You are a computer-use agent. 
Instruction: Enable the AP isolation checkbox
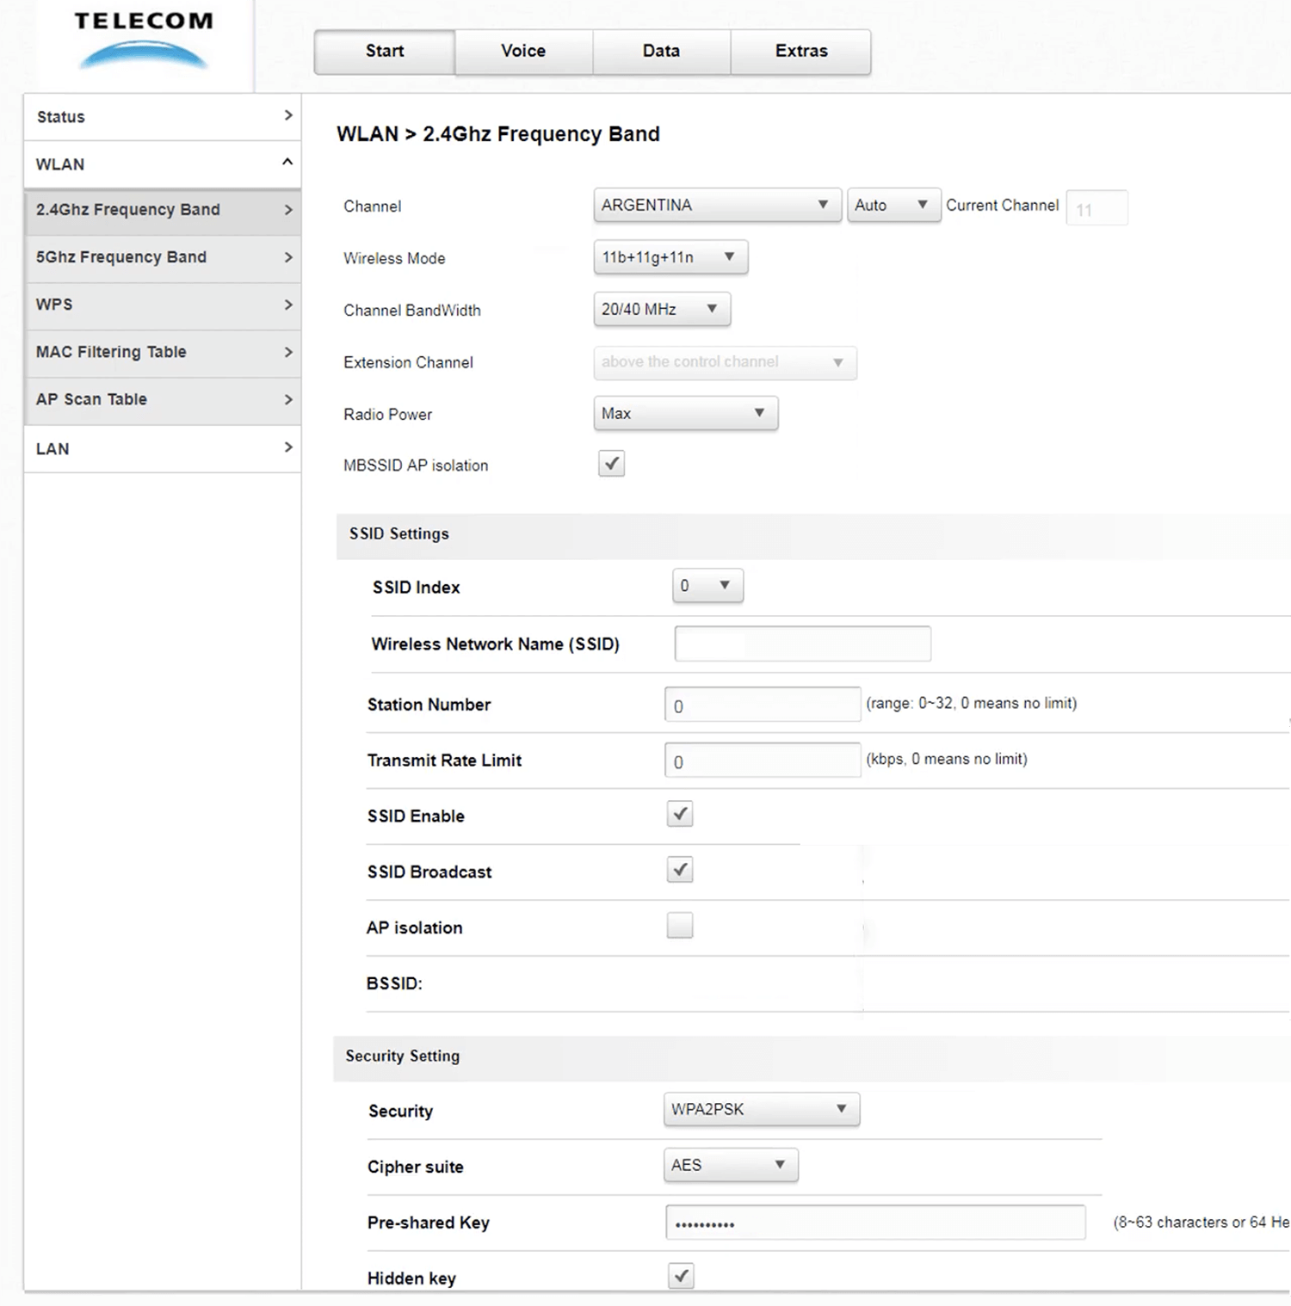680,926
